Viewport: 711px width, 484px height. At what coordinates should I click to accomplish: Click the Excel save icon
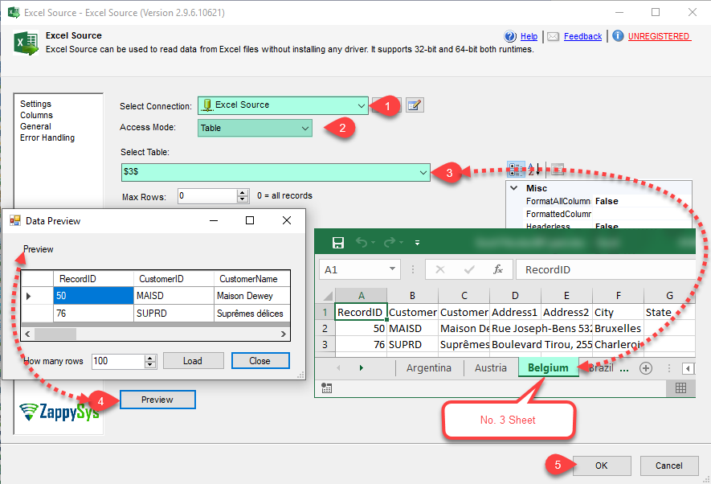338,242
